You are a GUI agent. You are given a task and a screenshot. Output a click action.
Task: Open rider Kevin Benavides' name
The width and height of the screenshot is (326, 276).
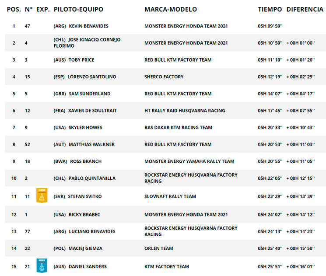coord(88,26)
